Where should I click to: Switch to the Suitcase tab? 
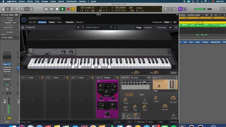click(x=148, y=28)
